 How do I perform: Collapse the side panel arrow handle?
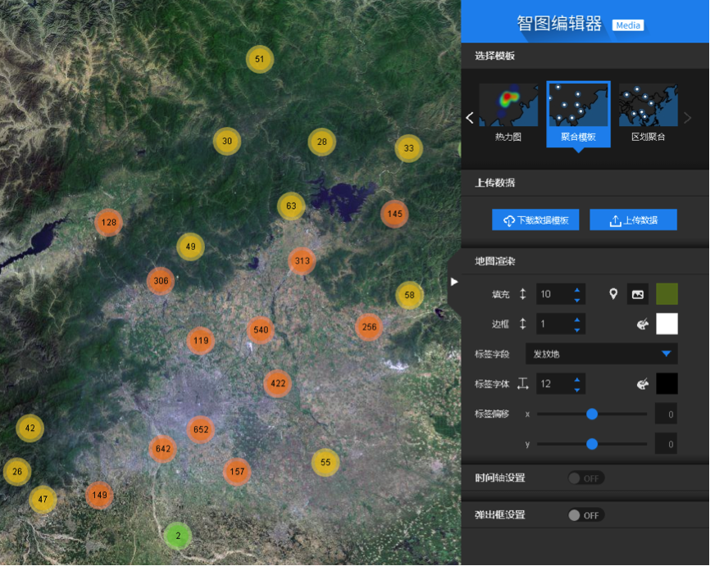coord(454,282)
